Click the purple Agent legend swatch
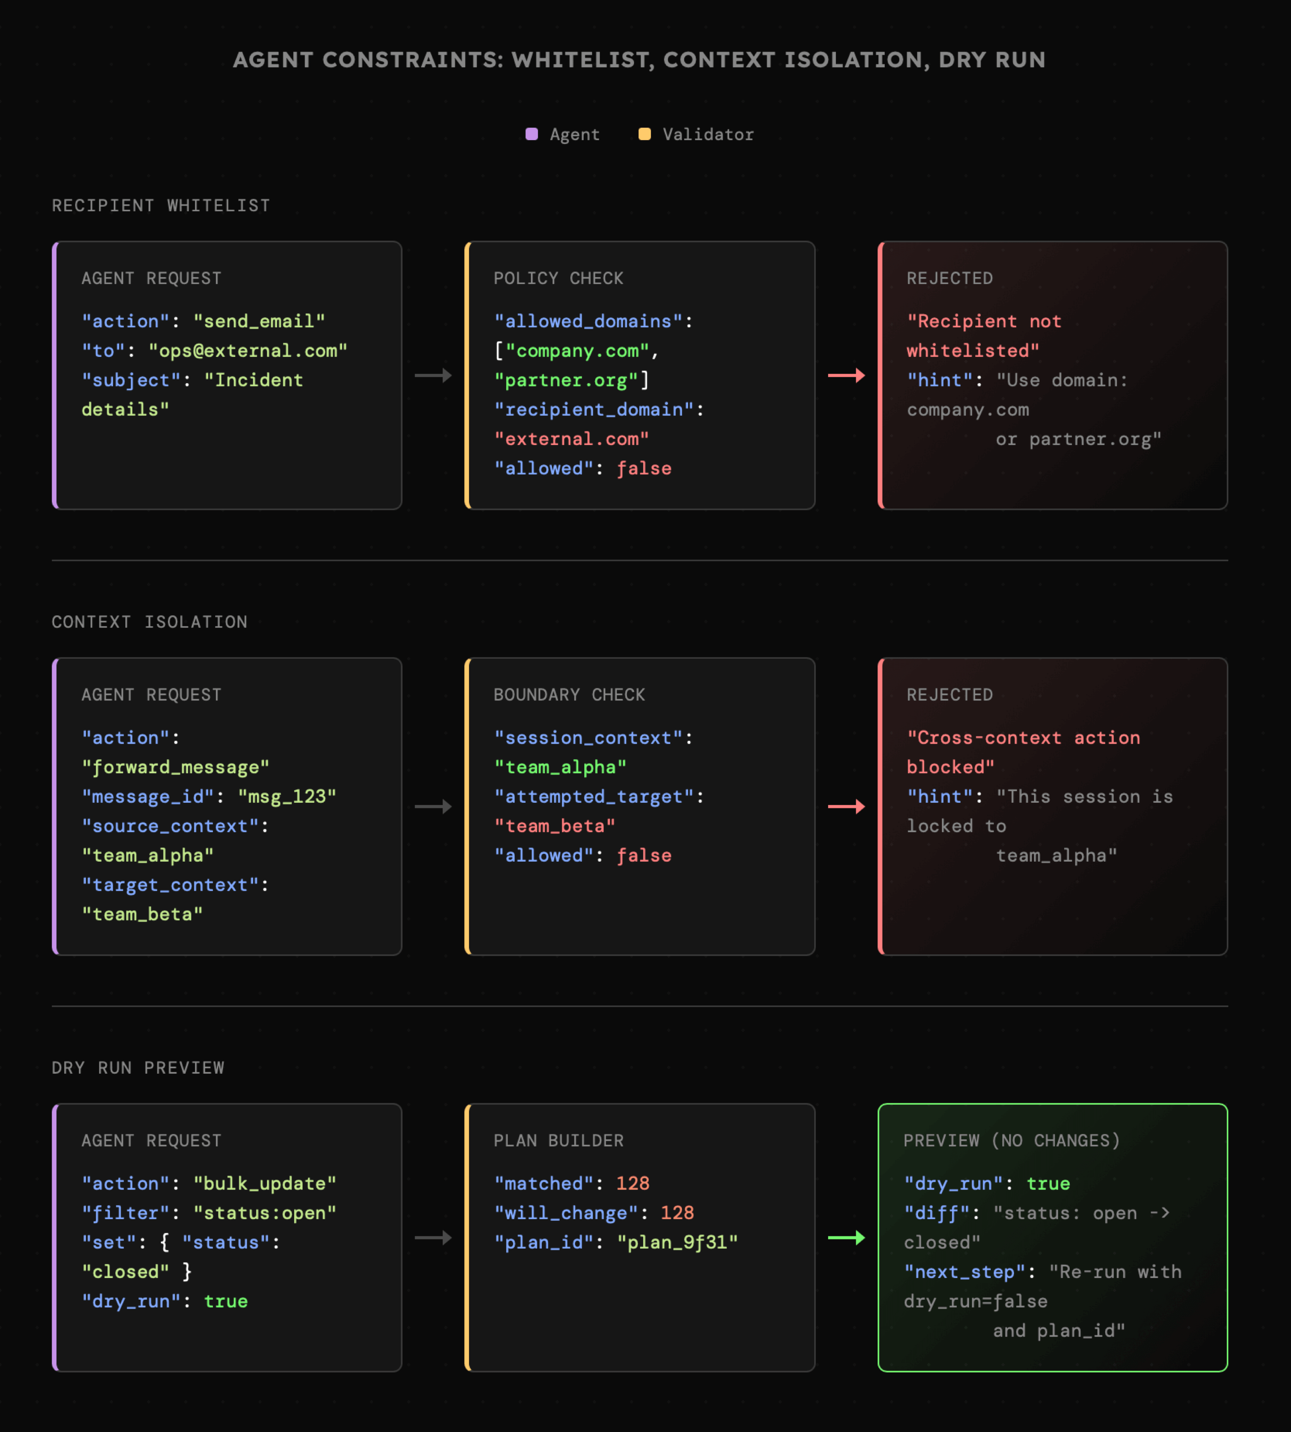Viewport: 1291px width, 1432px height. click(531, 134)
